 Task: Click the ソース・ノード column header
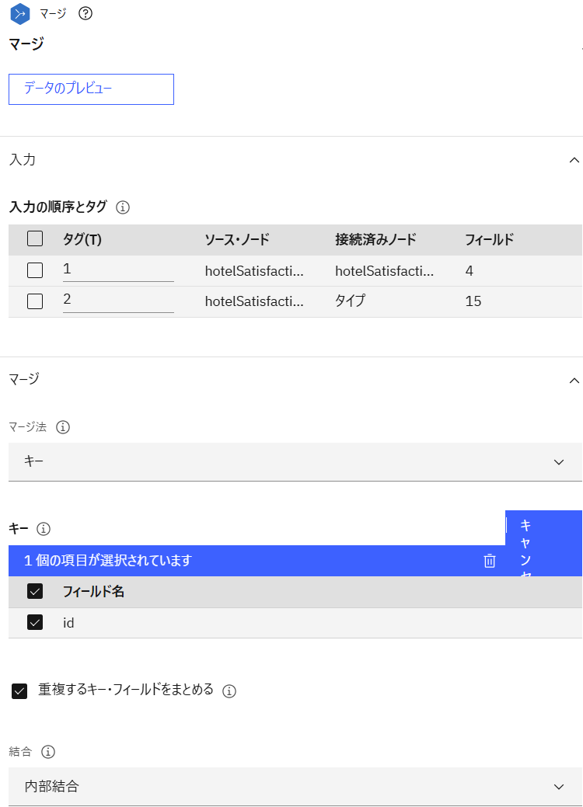(237, 240)
